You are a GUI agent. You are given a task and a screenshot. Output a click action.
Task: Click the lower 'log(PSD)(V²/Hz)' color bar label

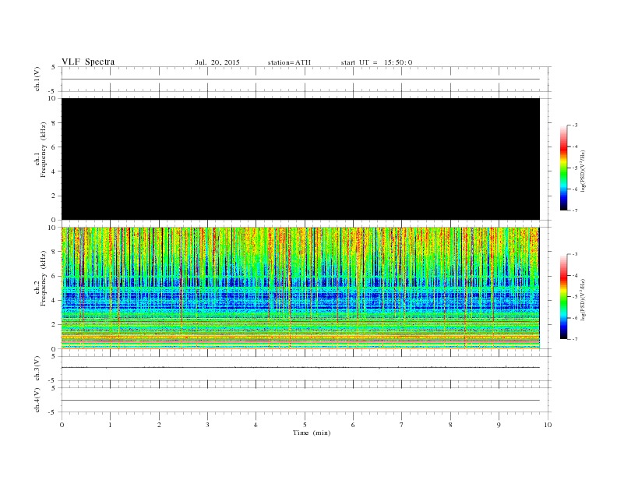click(x=583, y=299)
